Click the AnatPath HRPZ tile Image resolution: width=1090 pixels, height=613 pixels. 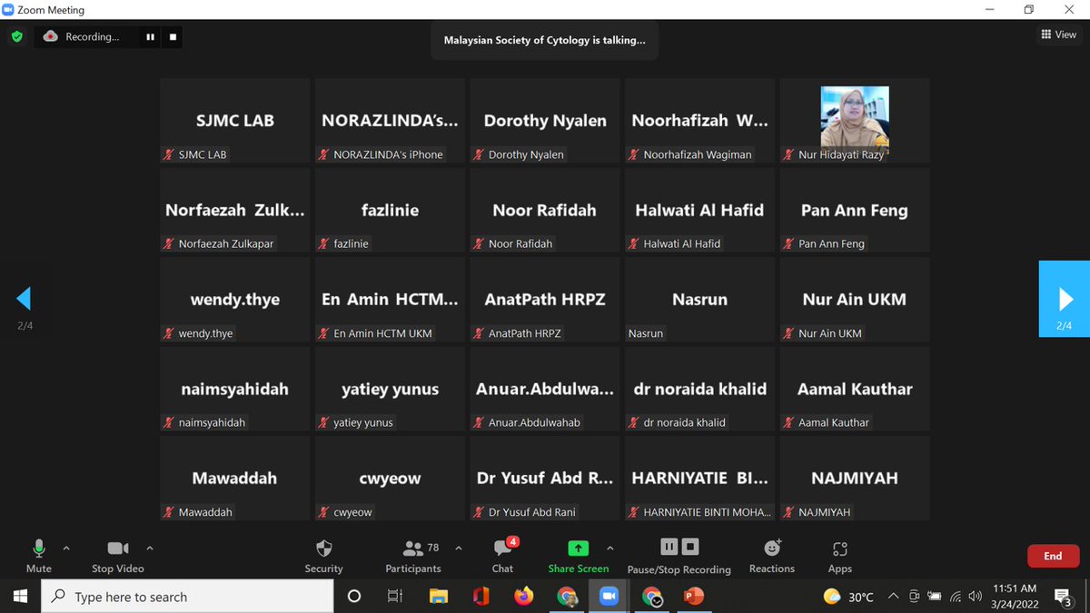point(545,299)
